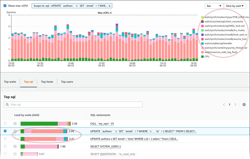Switch to the Top waits tab
Image resolution: width=250 pixels, height=159 pixels.
tap(10, 82)
